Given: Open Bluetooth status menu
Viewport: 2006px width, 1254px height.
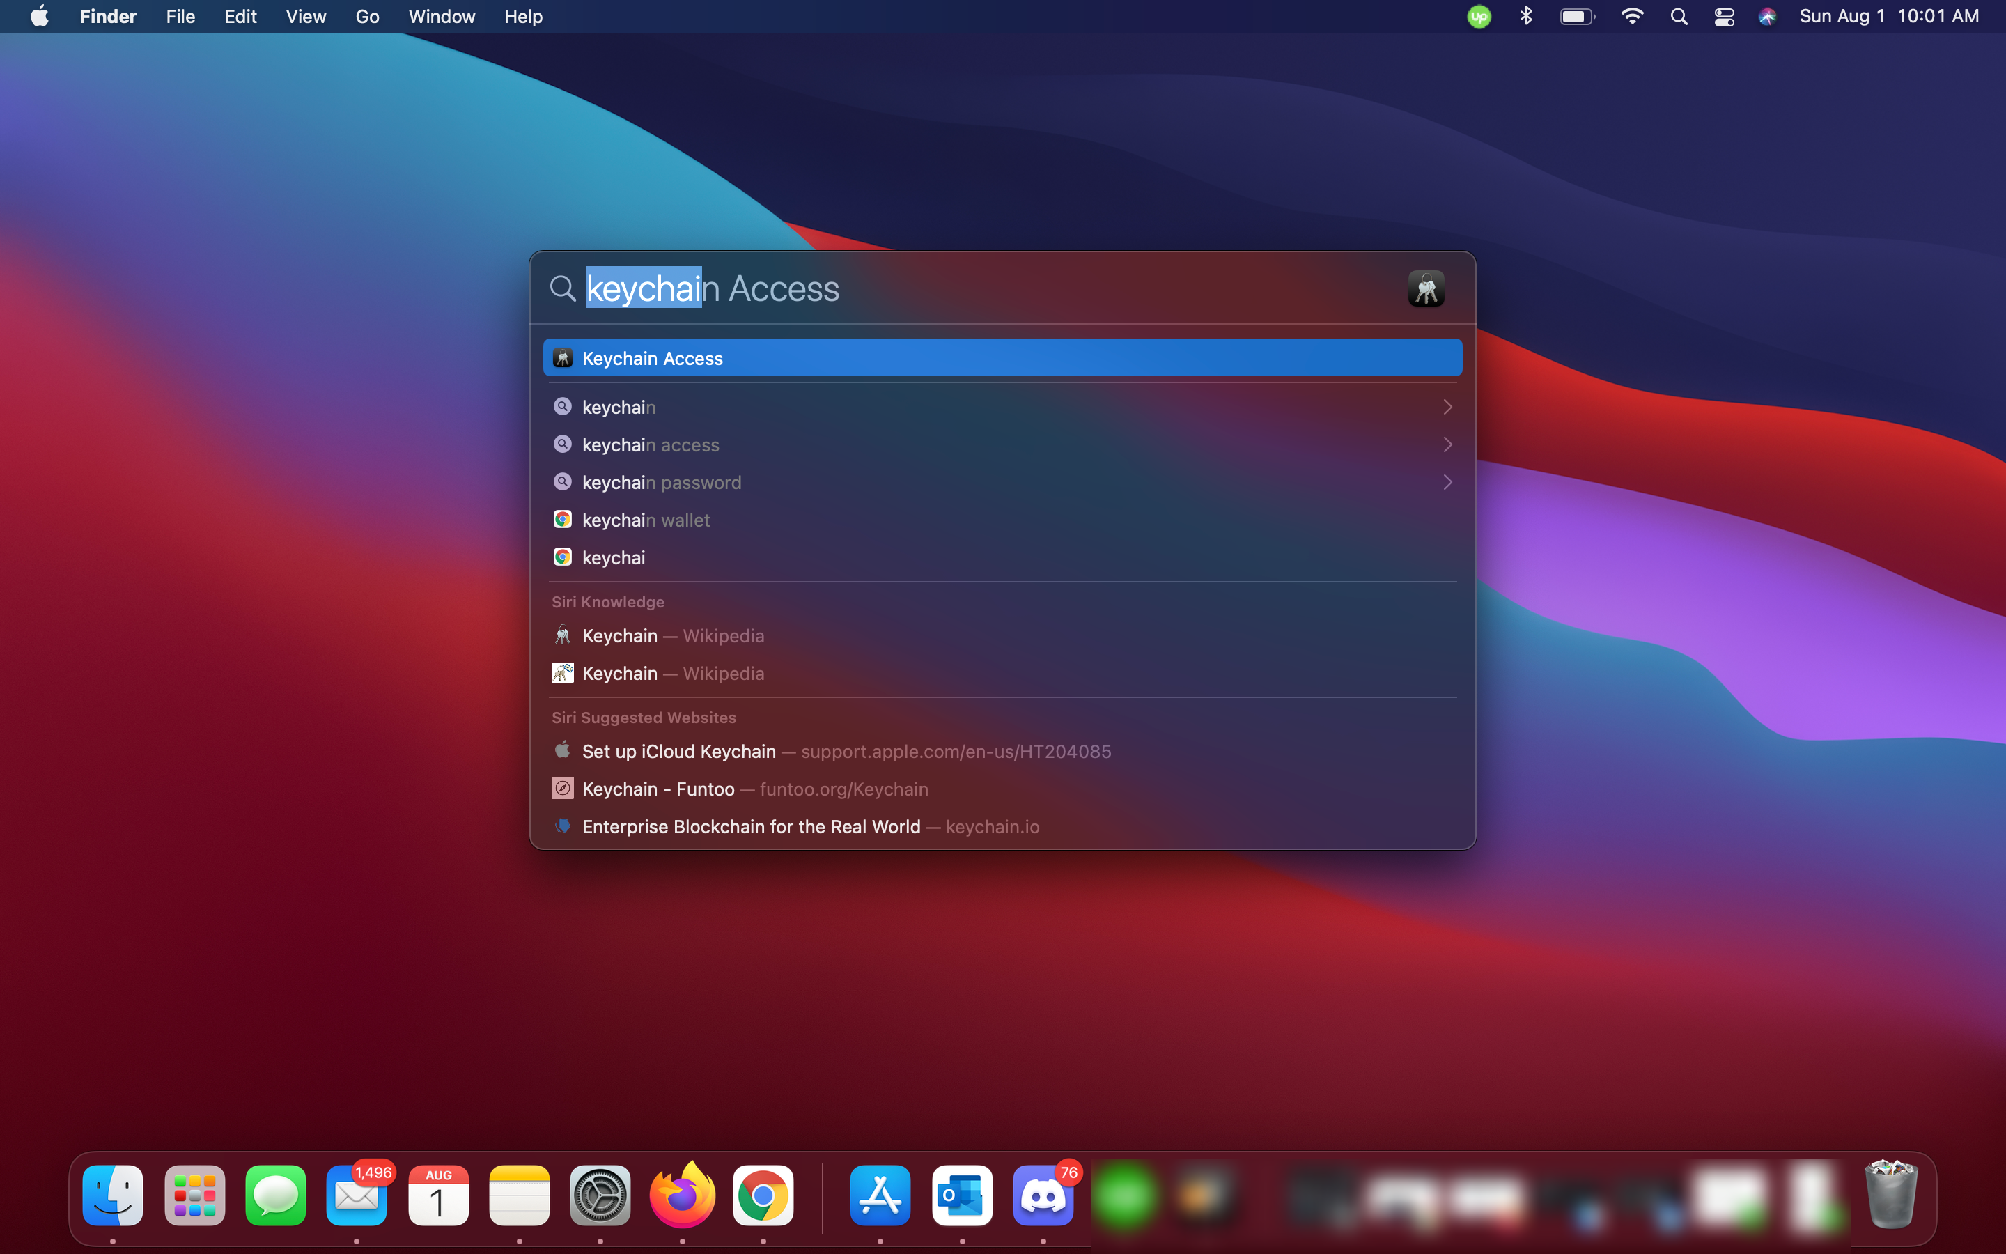Looking at the screenshot, I should click(x=1526, y=17).
